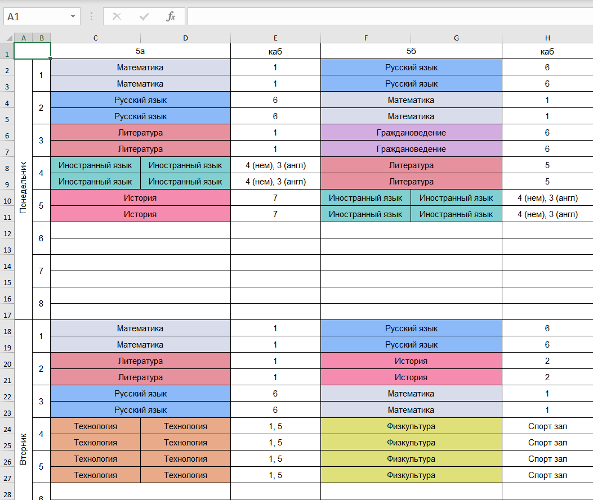This screenshot has height=500, width=593.
Task: Click room '7' cell in row 11
Action: pyautogui.click(x=275, y=214)
